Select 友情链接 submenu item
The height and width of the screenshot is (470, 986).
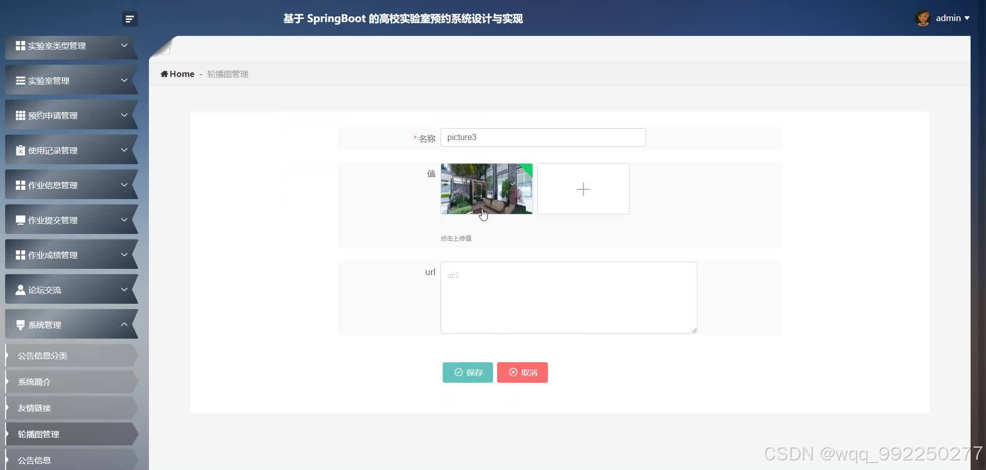(71, 408)
